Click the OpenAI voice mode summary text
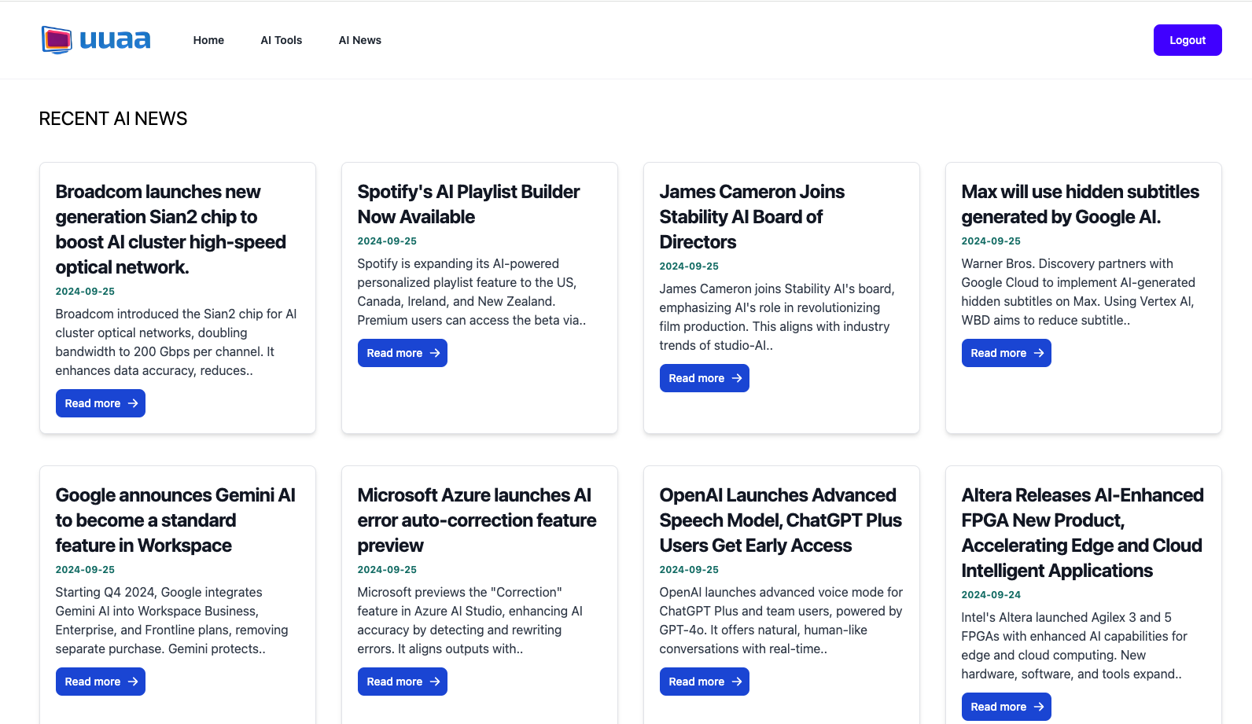The image size is (1252, 724). pos(781,621)
